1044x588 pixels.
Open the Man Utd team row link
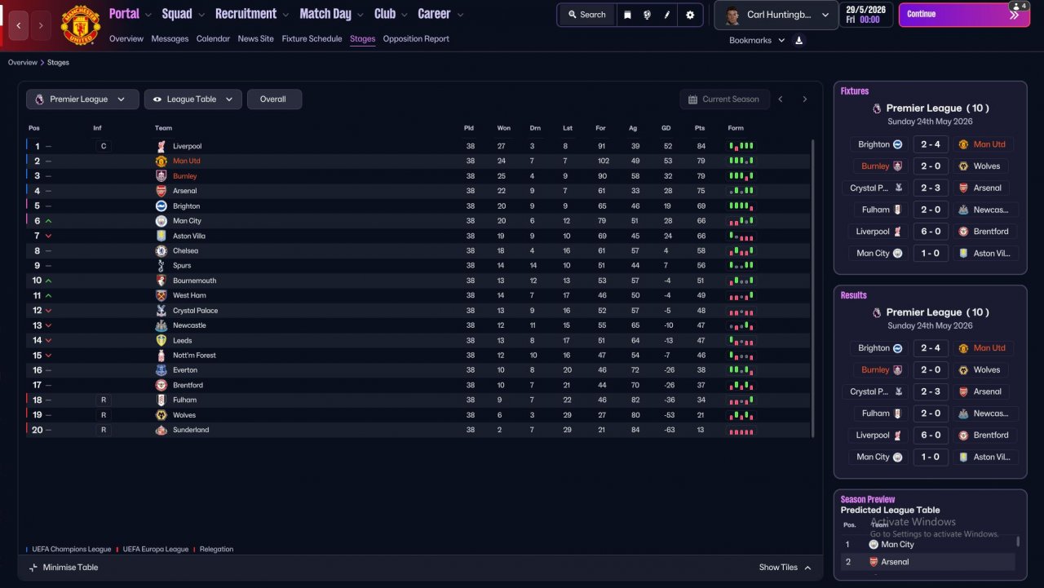point(186,161)
